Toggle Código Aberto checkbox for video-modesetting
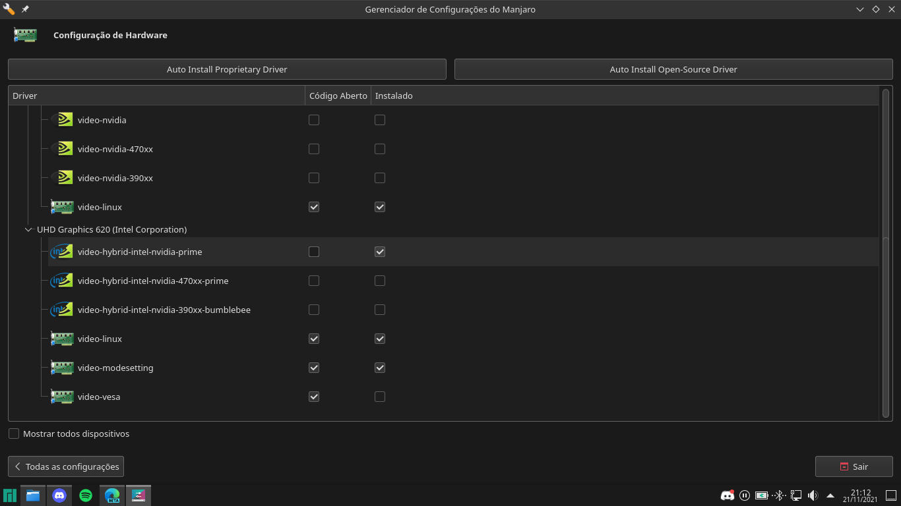 click(314, 368)
